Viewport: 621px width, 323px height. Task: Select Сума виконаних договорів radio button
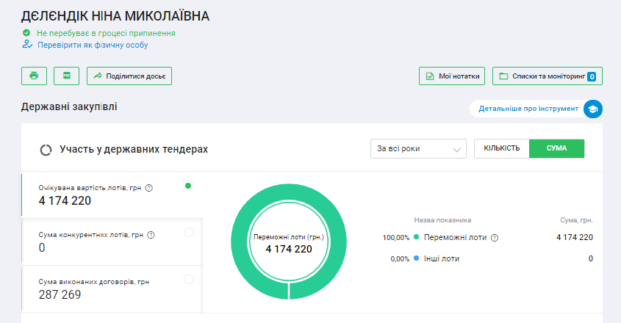coord(189,280)
